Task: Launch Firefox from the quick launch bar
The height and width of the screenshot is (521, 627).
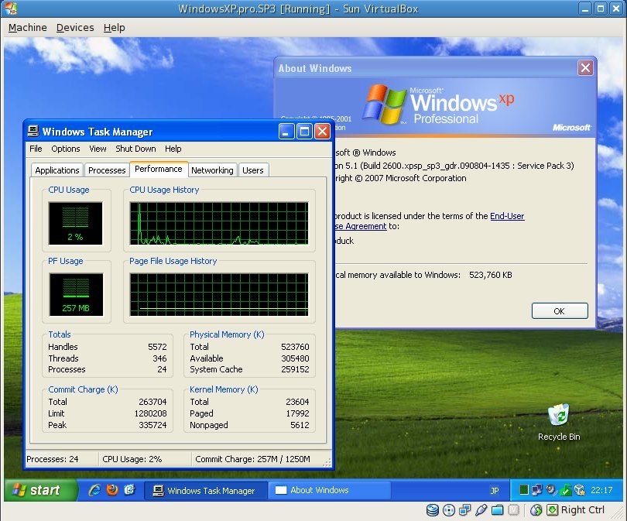Action: [112, 490]
